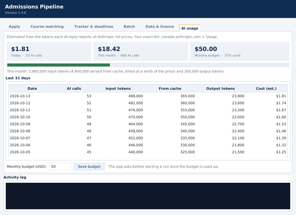Click the Cost (est.) column header
This screenshot has width=296, height=215.
[266, 88]
